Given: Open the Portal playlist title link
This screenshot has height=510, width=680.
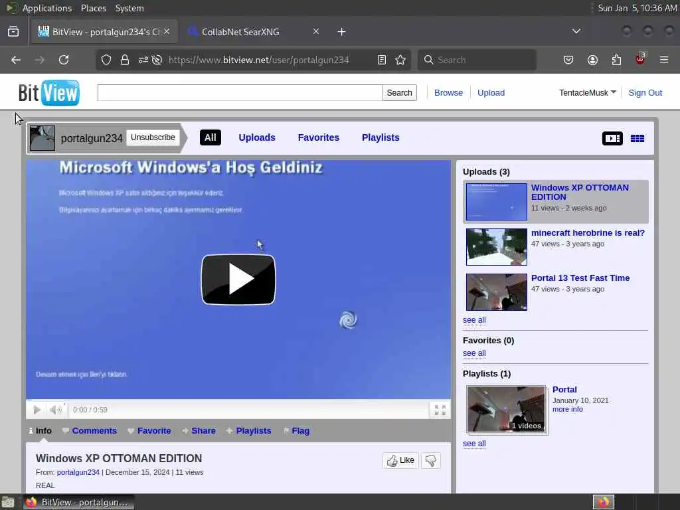Looking at the screenshot, I should pyautogui.click(x=564, y=389).
